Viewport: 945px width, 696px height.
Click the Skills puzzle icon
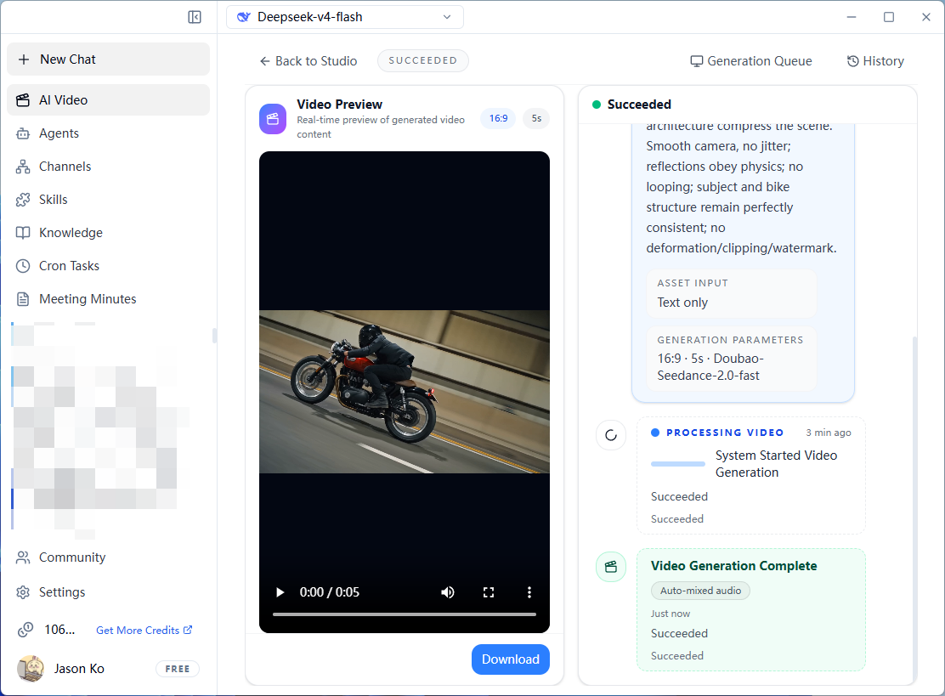tap(23, 200)
